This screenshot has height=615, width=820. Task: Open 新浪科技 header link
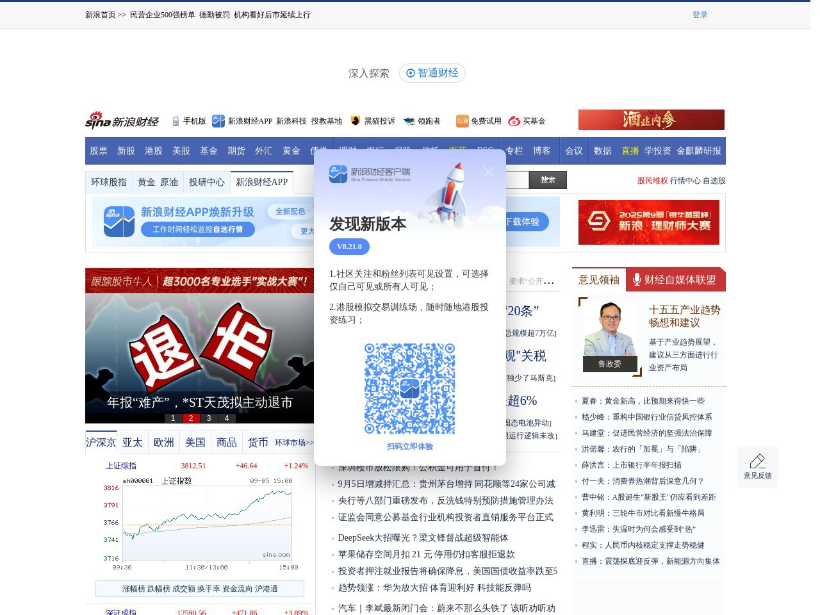tap(291, 121)
